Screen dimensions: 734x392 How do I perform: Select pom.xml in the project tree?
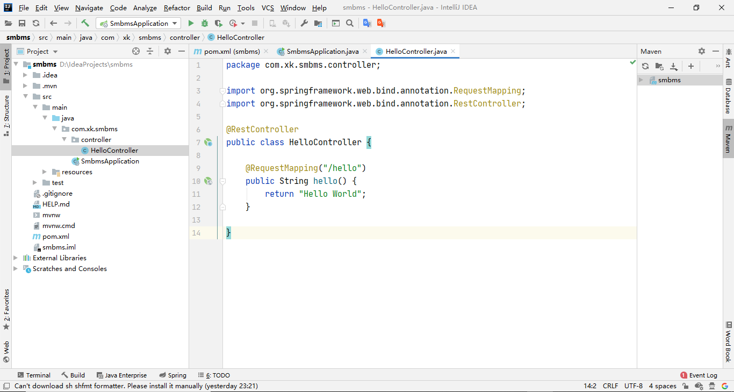click(56, 237)
